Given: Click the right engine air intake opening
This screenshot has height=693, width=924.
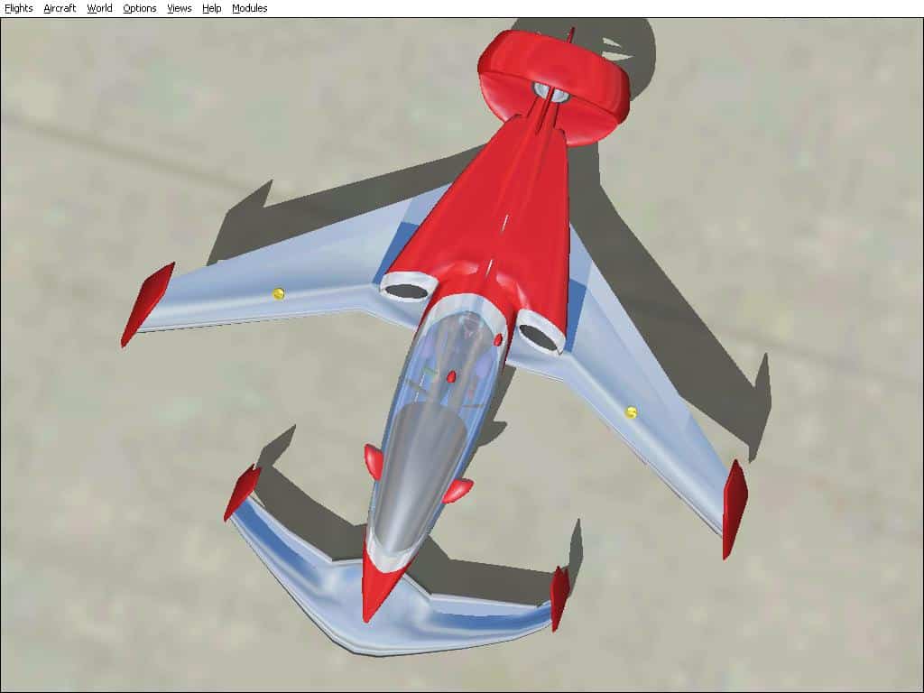Looking at the screenshot, I should point(539,336).
